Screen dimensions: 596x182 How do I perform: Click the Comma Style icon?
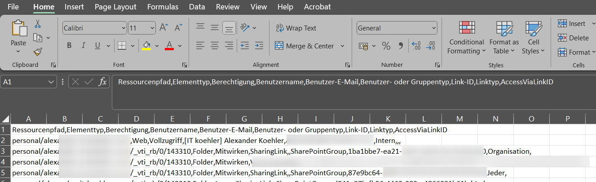401,46
